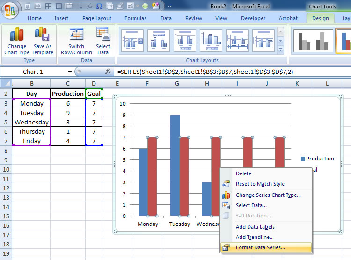Click the down arrow icon in Quick Access toolbar

tap(27, 6)
